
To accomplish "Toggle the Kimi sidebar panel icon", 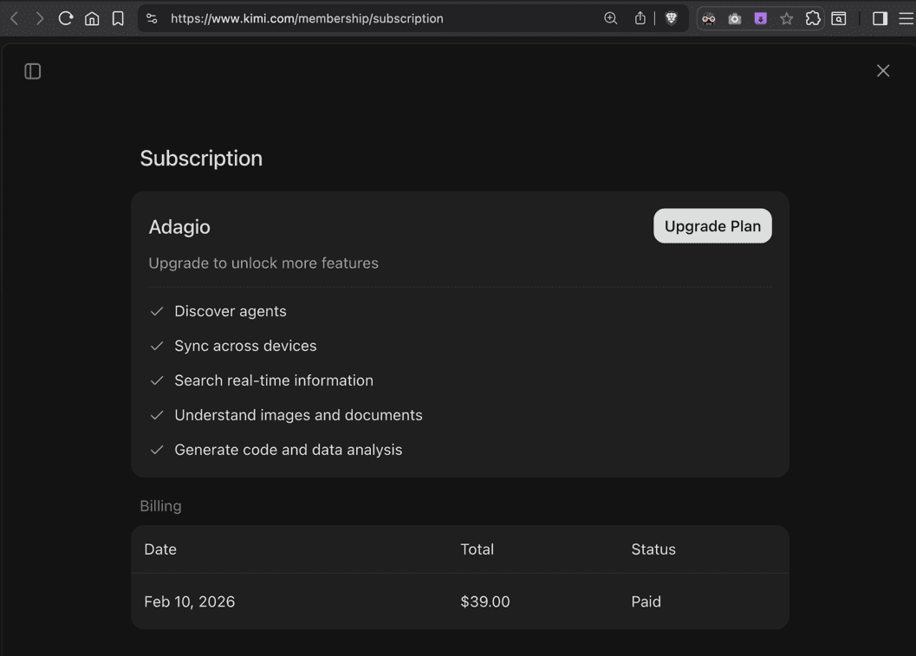I will [x=33, y=71].
